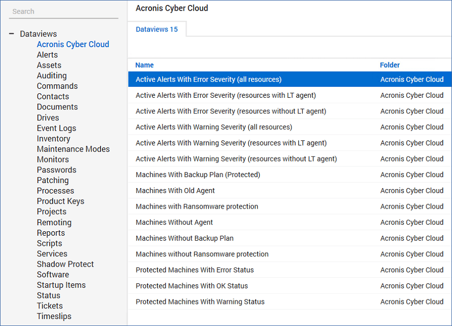Select Machines With Backup Plan (Protected) row
Image resolution: width=452 pixels, height=326 pixels.
coord(198,175)
